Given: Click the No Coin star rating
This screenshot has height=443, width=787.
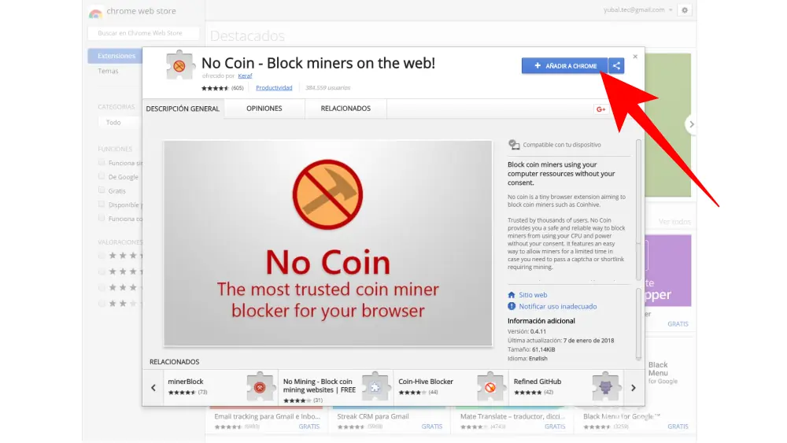Looking at the screenshot, I should (215, 88).
